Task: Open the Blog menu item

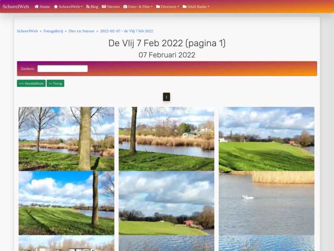Action: (x=92, y=7)
